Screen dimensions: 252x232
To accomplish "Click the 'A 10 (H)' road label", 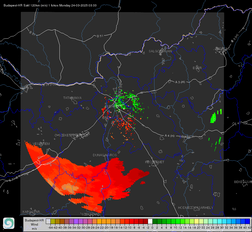I will coord(48,85).
